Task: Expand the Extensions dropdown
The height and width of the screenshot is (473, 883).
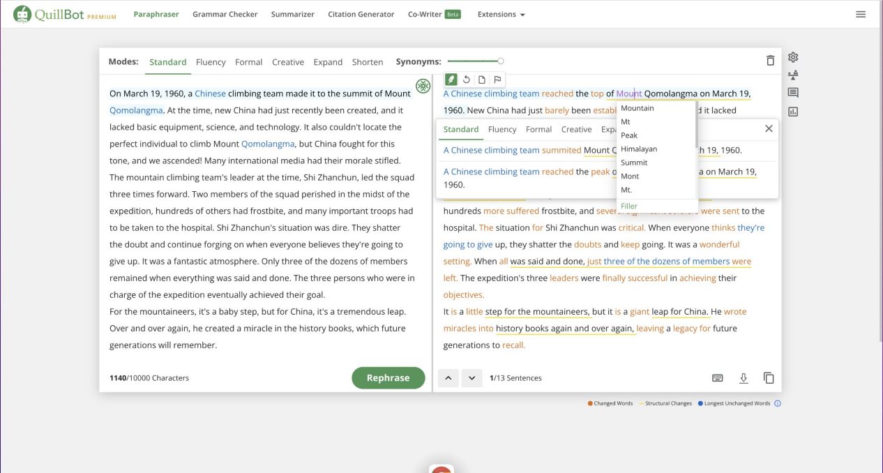Action: [x=501, y=14]
